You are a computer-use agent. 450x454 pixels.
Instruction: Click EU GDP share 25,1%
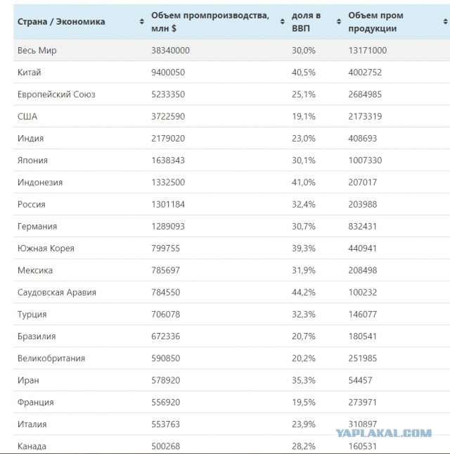pyautogui.click(x=303, y=94)
